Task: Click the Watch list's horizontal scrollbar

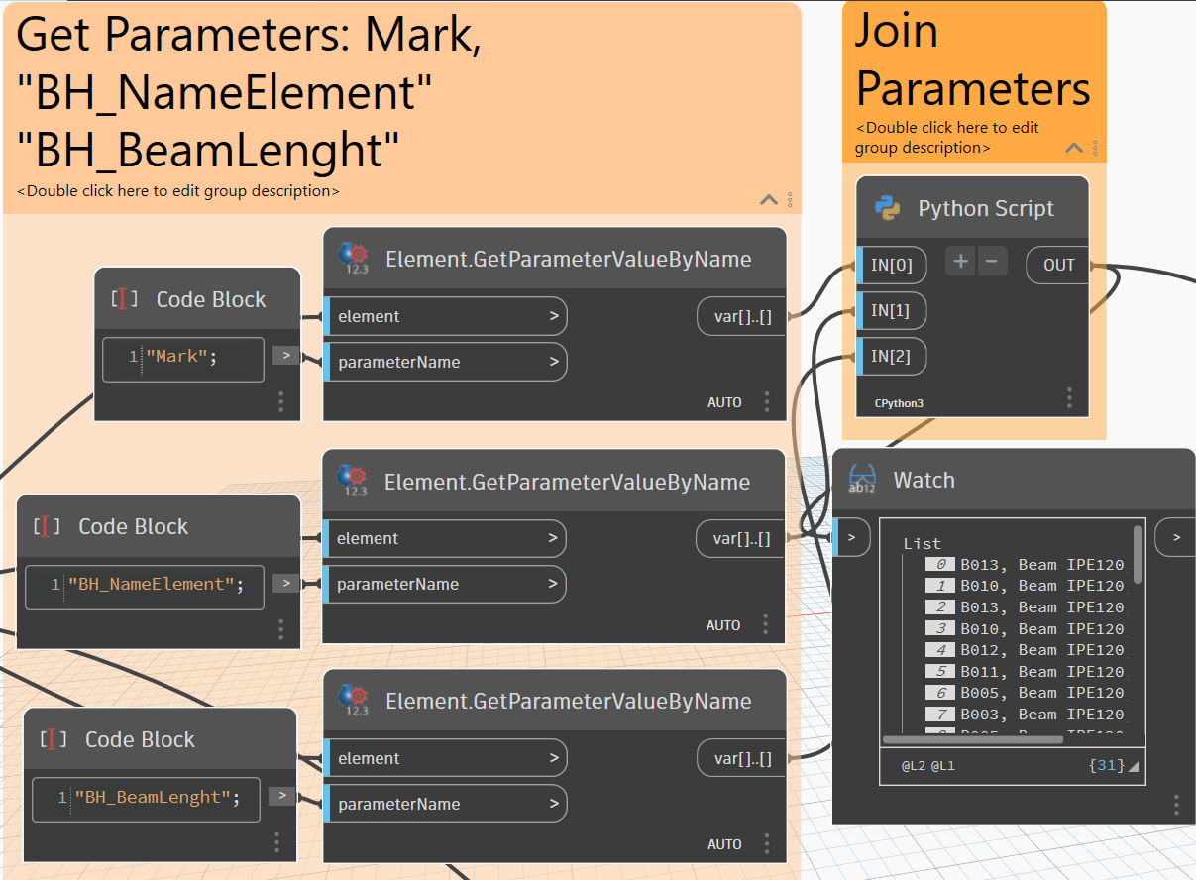Action: pyautogui.click(x=972, y=739)
